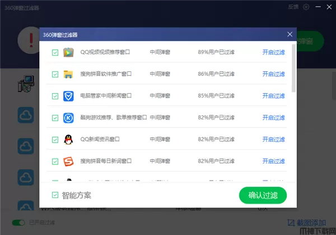Click the green button behind the dialog at top right

point(310,41)
